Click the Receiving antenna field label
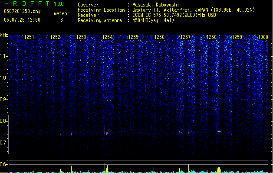The height and width of the screenshot is (173, 273). (x=100, y=20)
